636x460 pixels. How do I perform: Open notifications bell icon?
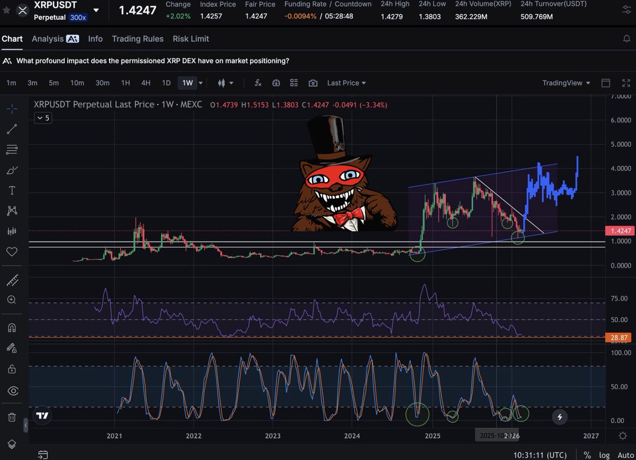coord(626,39)
